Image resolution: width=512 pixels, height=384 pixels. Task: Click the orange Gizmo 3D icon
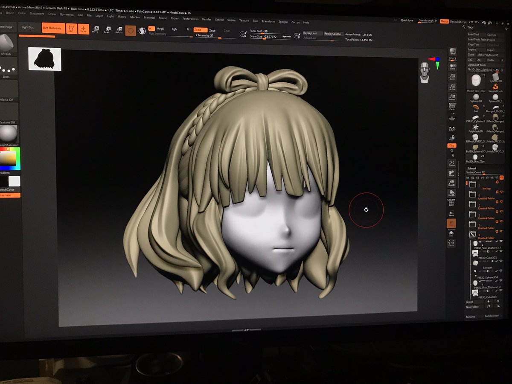tap(131, 31)
